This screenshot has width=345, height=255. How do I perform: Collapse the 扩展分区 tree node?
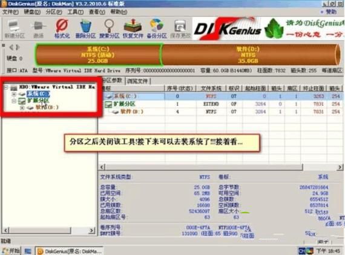click(x=14, y=101)
